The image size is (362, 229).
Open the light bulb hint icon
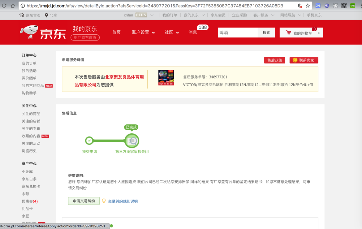[104, 201]
